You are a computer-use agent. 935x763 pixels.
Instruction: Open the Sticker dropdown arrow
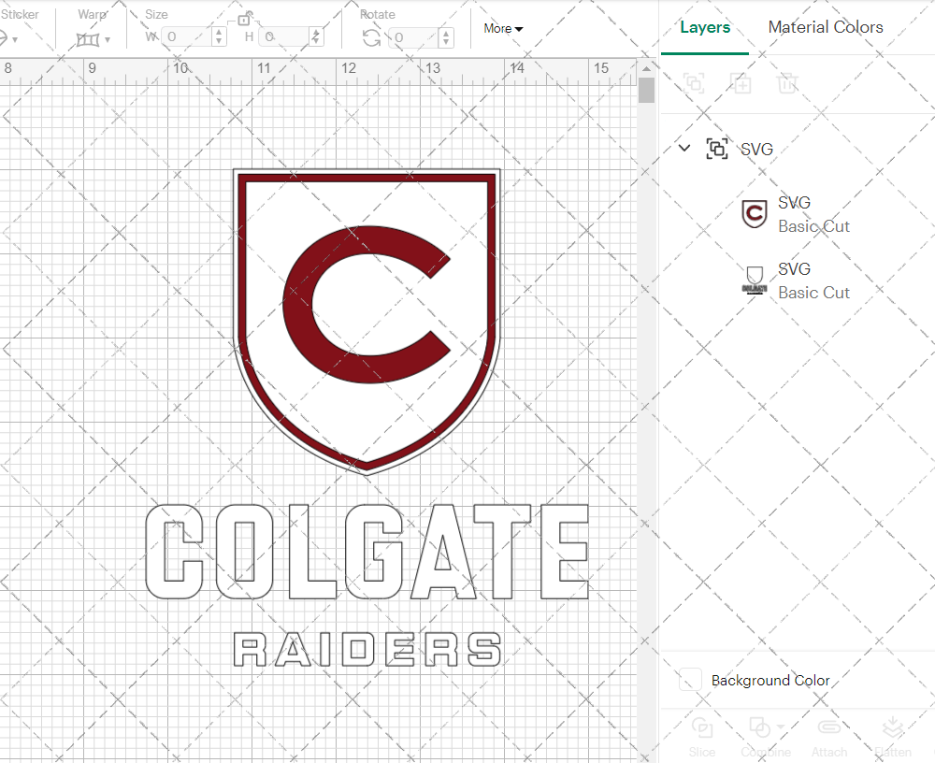pyautogui.click(x=15, y=40)
